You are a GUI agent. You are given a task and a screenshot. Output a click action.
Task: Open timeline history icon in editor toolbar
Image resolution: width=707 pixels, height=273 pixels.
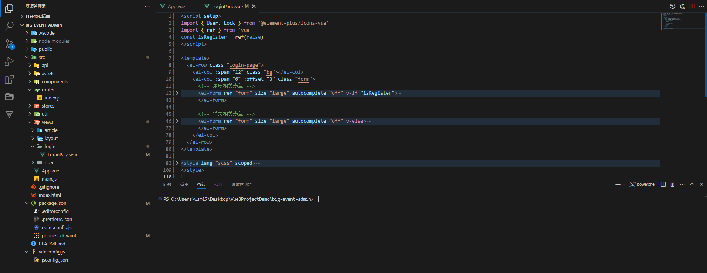coord(673,6)
